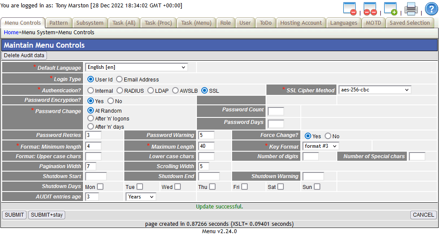
Task: Enable the Sat shutdown day checkbox
Action: [281, 187]
